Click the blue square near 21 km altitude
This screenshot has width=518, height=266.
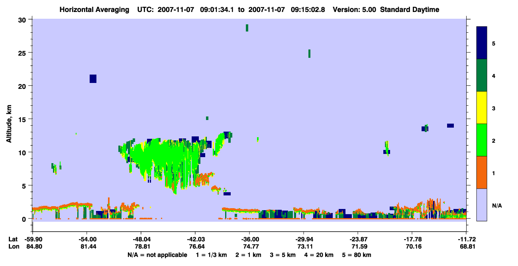click(93, 79)
